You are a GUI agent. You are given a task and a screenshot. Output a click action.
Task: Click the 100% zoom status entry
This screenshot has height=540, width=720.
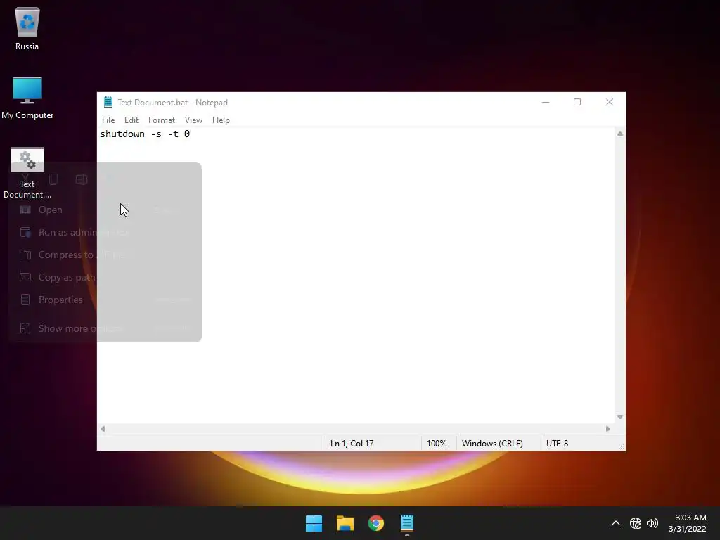pyautogui.click(x=437, y=444)
